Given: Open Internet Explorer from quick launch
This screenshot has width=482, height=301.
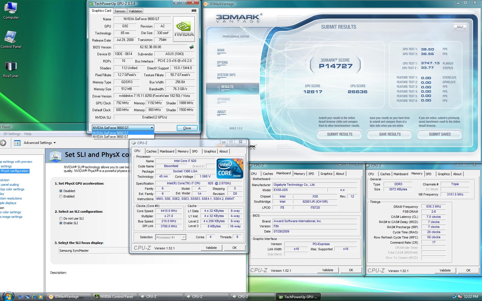Looking at the screenshot, I should [x=34, y=297].
